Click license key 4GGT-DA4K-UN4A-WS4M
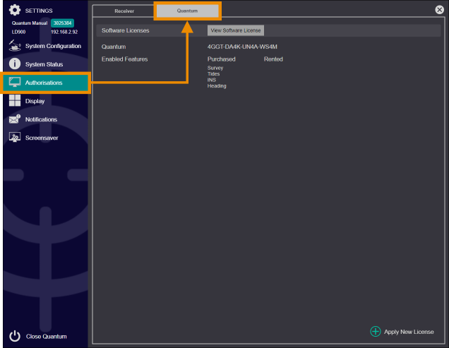Image resolution: width=449 pixels, height=348 pixels. (242, 47)
